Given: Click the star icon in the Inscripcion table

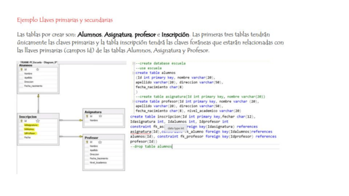Looking at the screenshot, I should pos(38,121).
